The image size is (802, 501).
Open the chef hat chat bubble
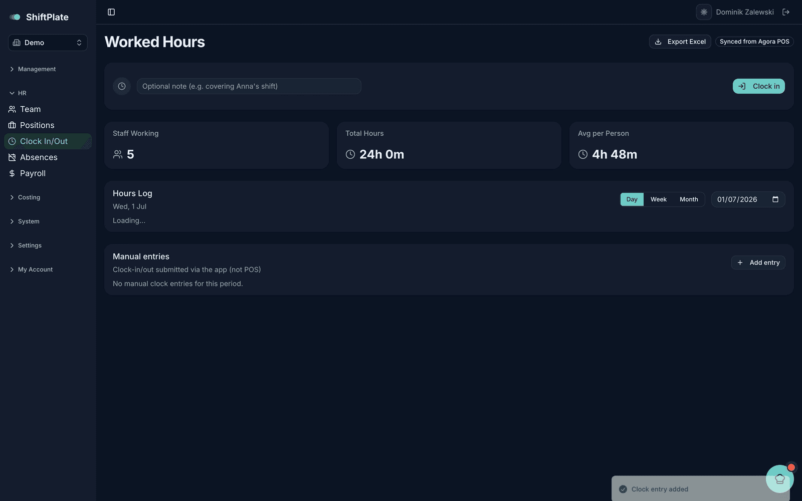tap(780, 479)
